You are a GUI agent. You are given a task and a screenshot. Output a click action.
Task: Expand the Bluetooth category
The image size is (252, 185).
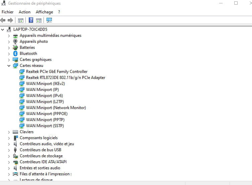9,54
